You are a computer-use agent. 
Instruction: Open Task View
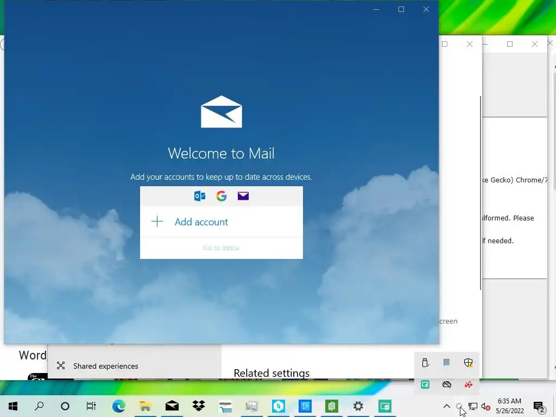coord(91,406)
